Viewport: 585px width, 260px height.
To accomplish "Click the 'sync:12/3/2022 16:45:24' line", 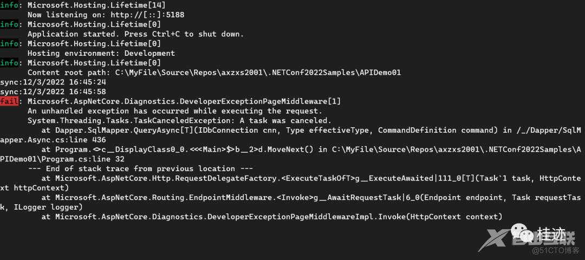I will (x=53, y=82).
